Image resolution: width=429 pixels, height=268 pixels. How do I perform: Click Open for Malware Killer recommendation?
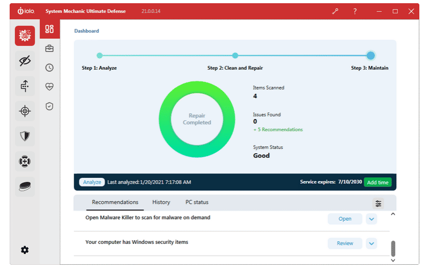click(345, 219)
